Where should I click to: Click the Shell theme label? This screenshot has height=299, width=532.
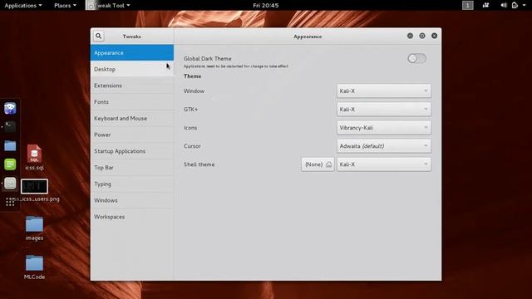click(x=199, y=164)
